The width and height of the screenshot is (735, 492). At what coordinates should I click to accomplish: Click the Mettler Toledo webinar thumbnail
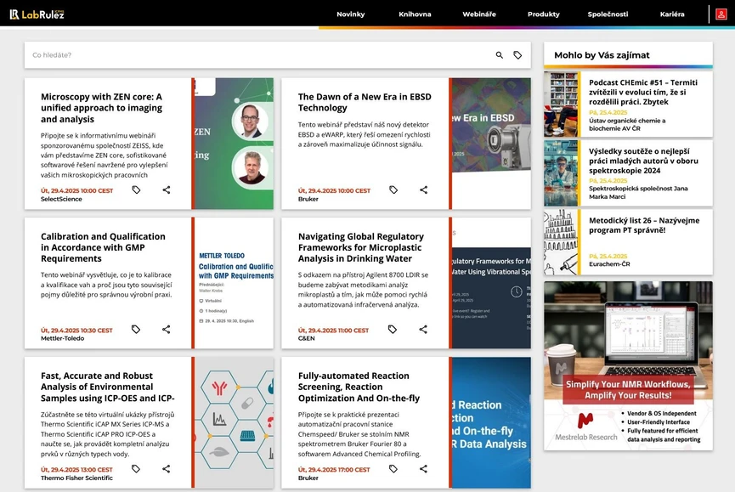234,283
